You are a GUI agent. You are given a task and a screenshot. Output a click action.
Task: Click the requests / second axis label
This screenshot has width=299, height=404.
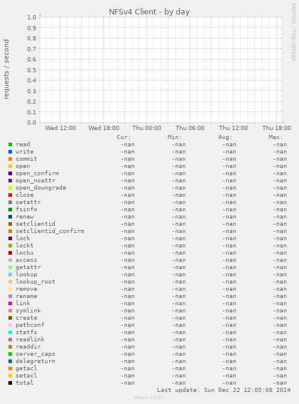pyautogui.click(x=6, y=69)
